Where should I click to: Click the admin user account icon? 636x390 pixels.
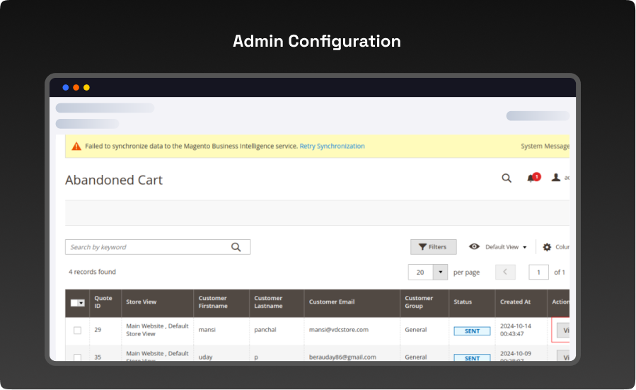point(556,178)
